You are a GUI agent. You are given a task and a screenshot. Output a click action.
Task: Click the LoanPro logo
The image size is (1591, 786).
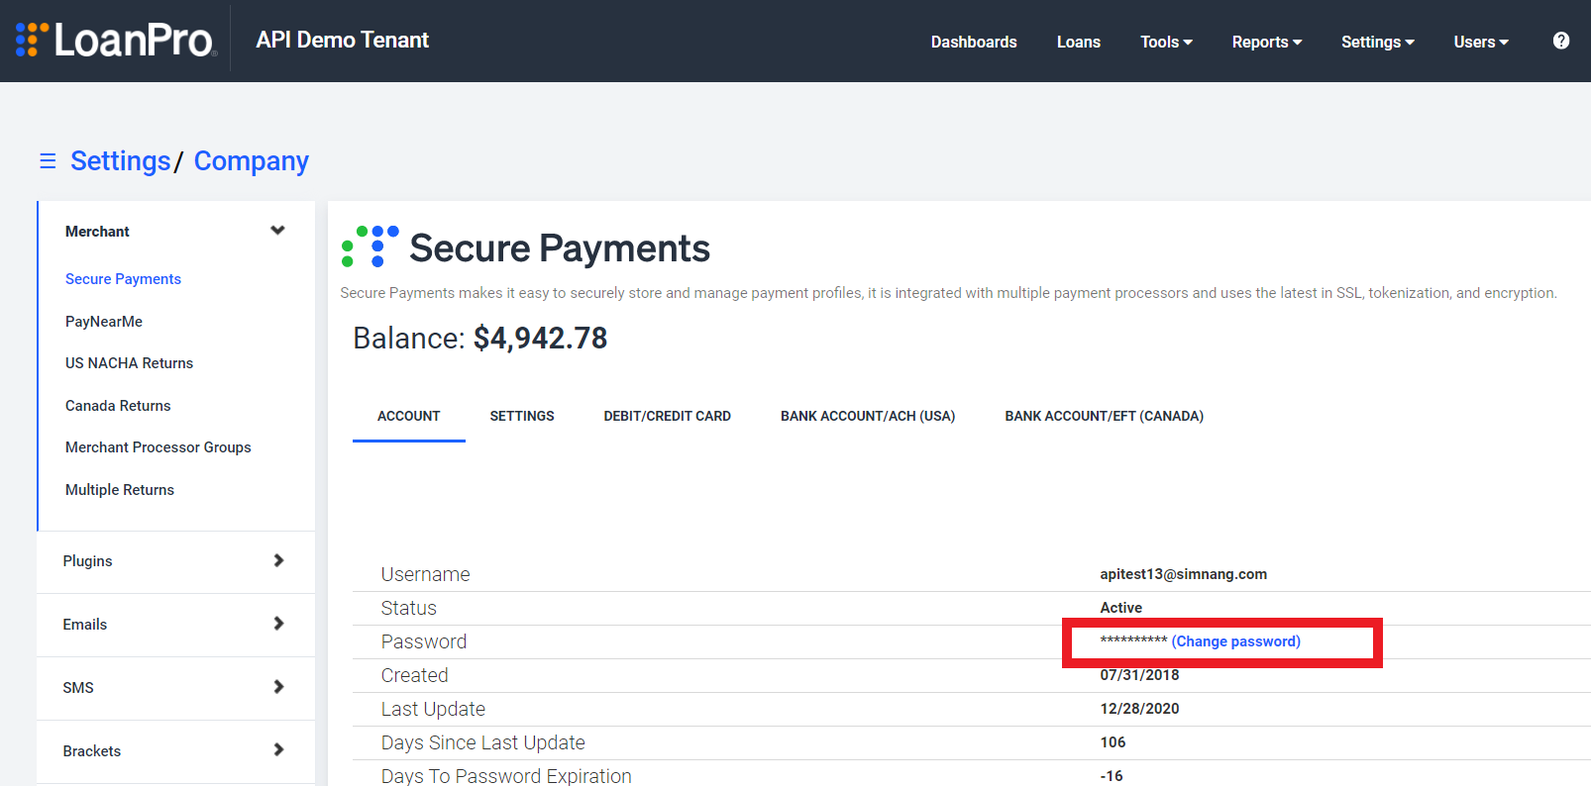click(x=115, y=40)
